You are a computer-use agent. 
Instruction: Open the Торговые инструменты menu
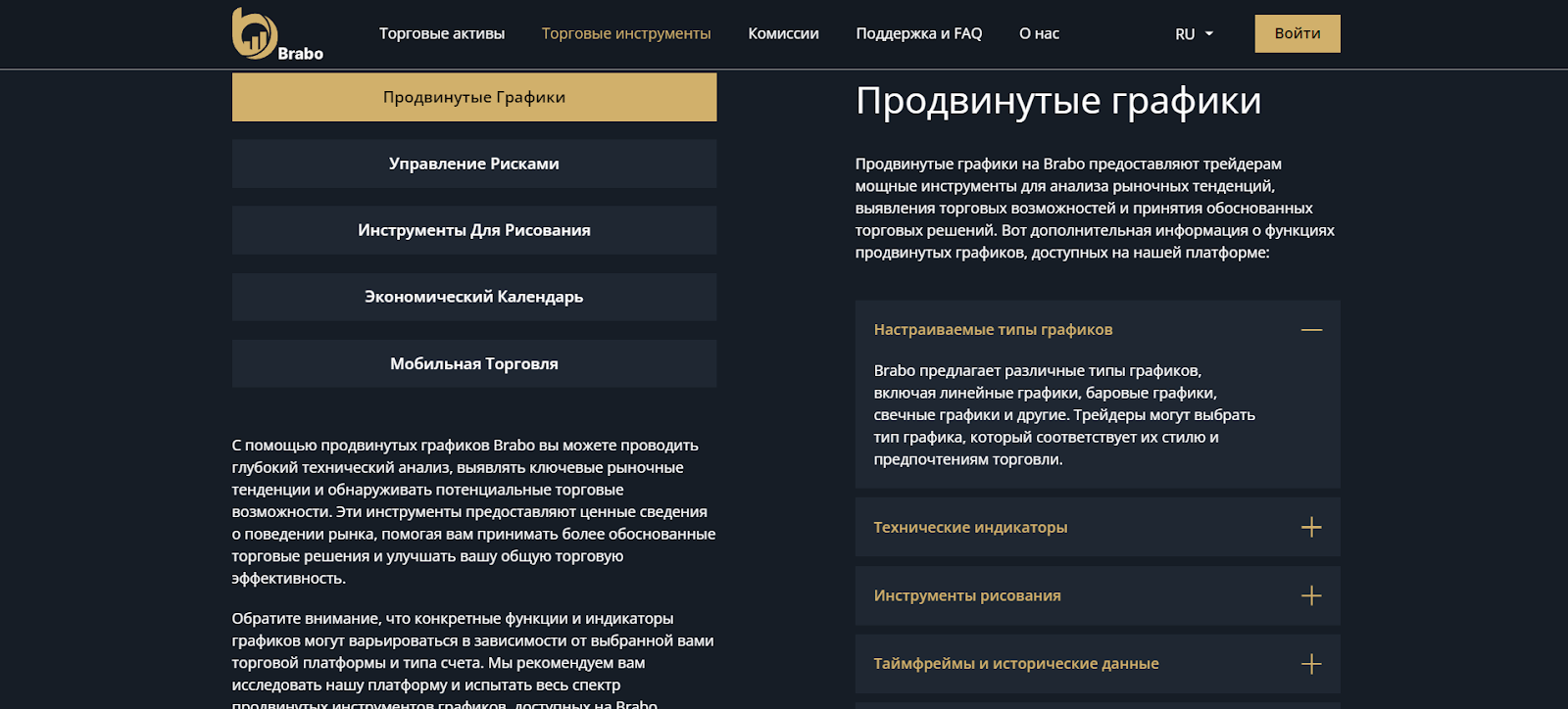pyautogui.click(x=626, y=33)
